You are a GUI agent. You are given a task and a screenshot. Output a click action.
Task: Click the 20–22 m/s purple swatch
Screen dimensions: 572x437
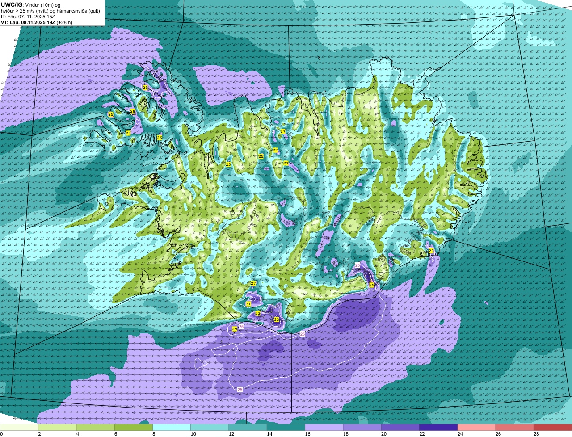pos(400,428)
